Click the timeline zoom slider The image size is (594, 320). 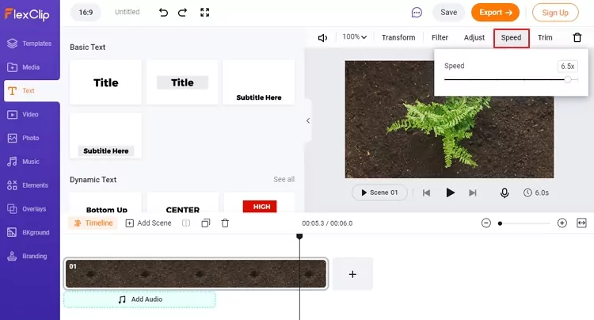coord(524,223)
